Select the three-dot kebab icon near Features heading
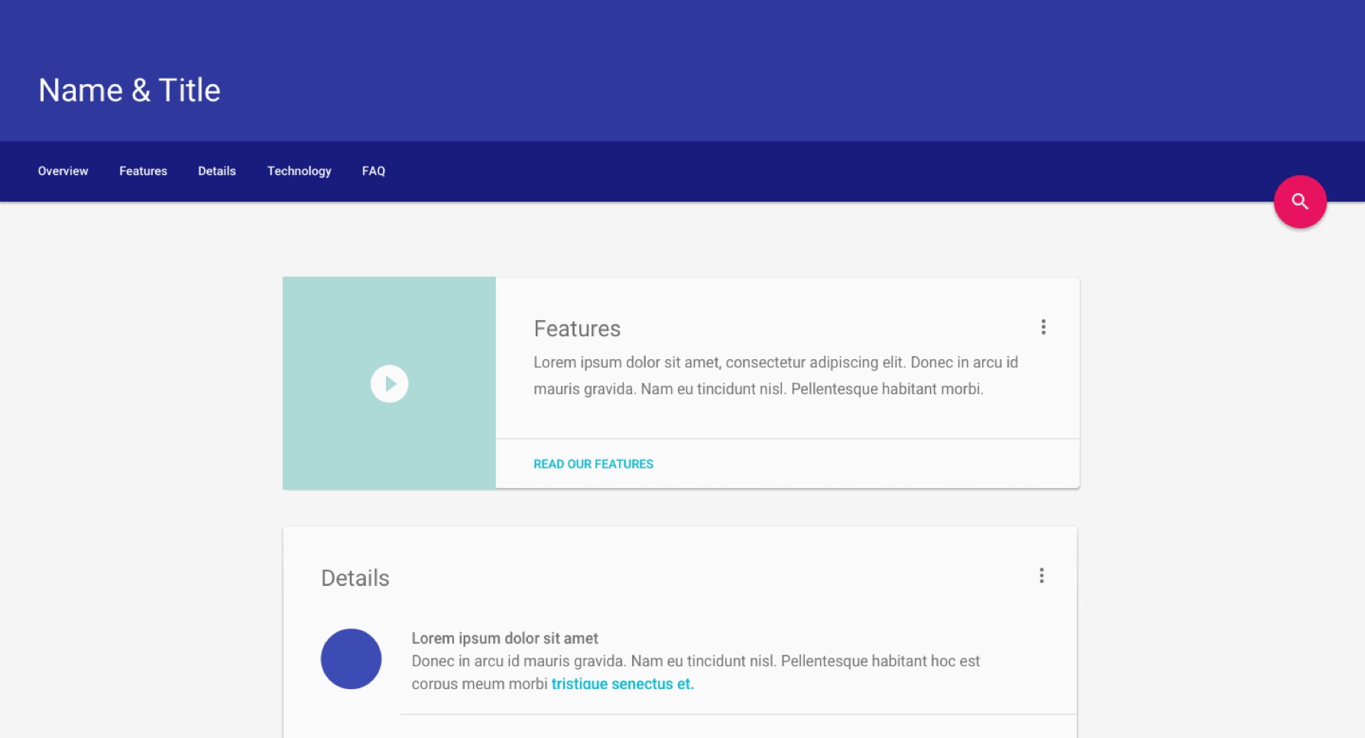The width and height of the screenshot is (1365, 738). pyautogui.click(x=1043, y=326)
